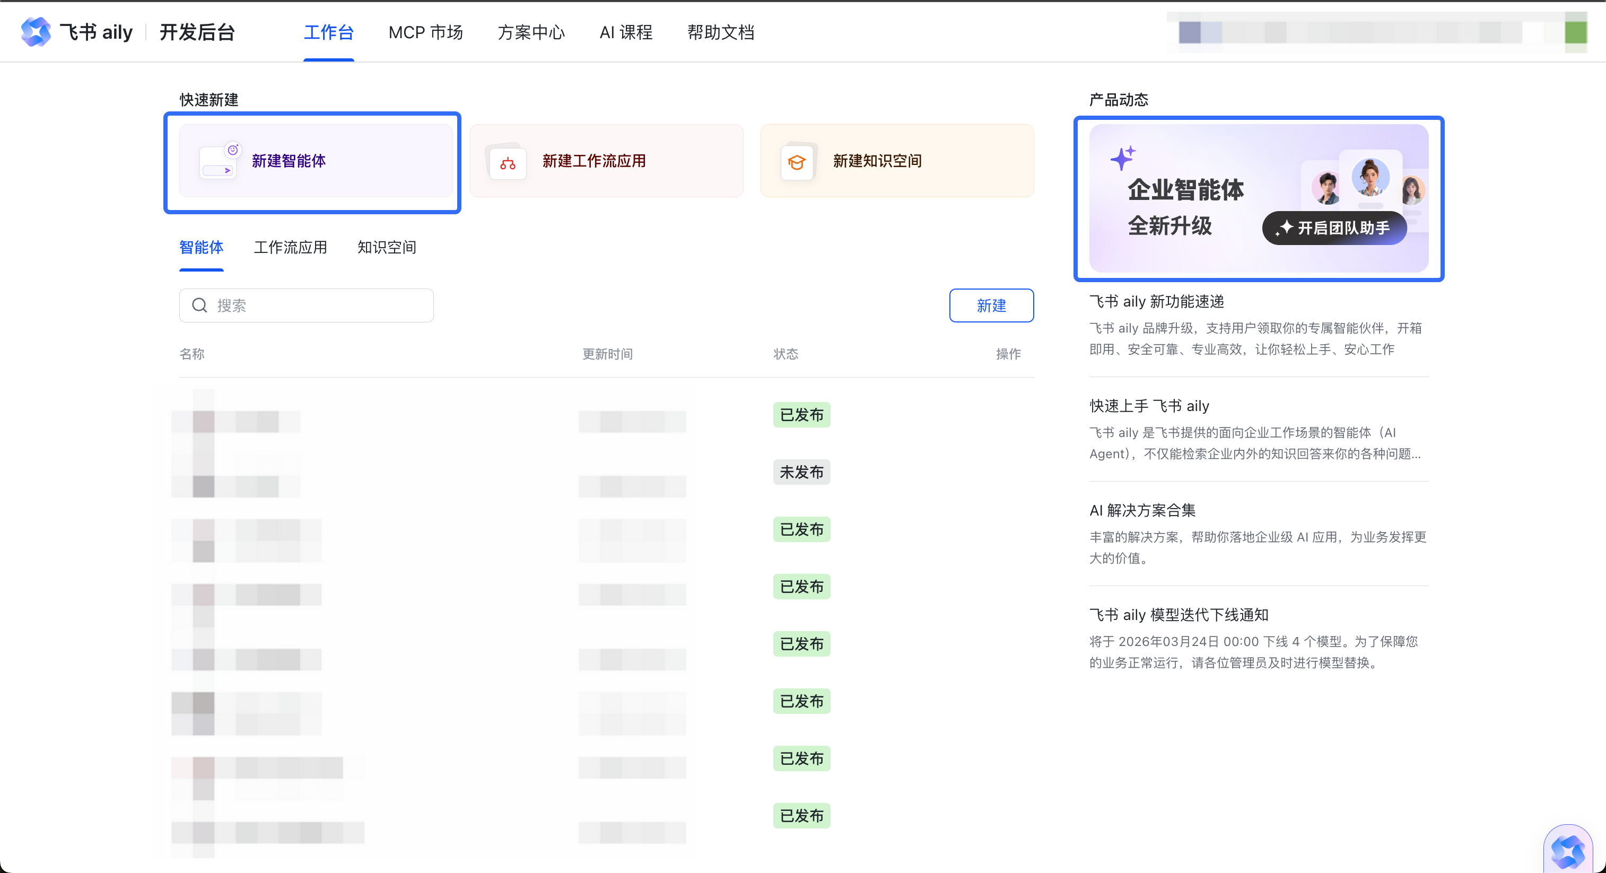Open 飞书 aily 模型迭代下线通知 notice
This screenshot has width=1606, height=873.
[1179, 615]
